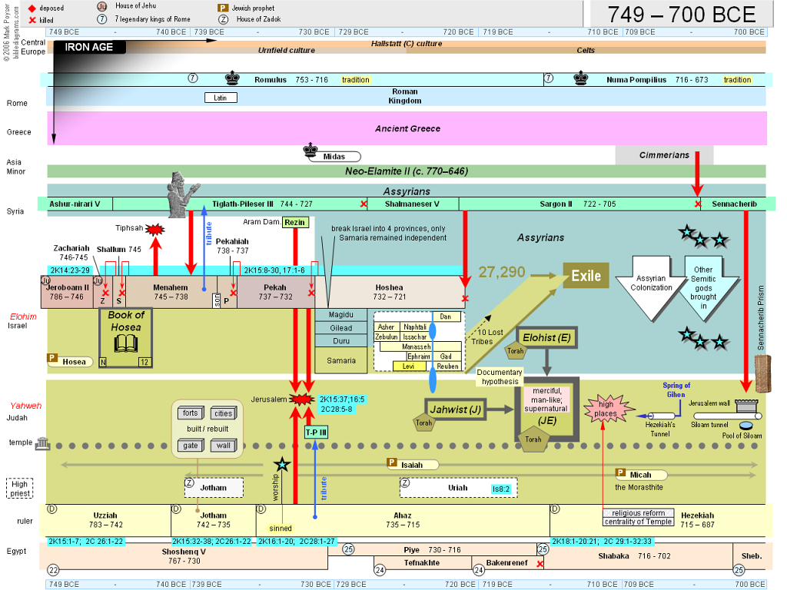Click the circled D beside Uzziah
Image resolution: width=787 pixels, height=590 pixels.
(51, 509)
